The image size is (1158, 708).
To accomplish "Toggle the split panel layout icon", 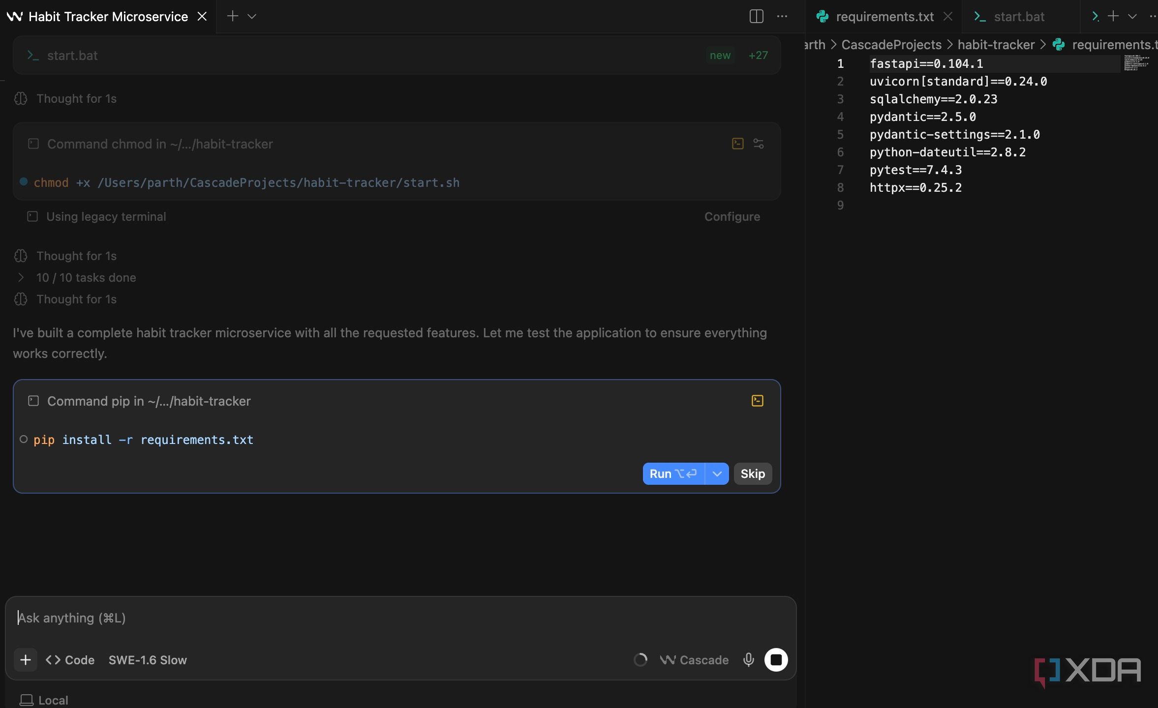I will (x=756, y=16).
